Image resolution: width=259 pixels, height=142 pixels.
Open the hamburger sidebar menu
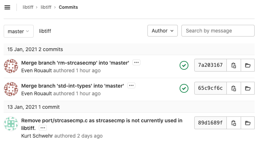7,7
